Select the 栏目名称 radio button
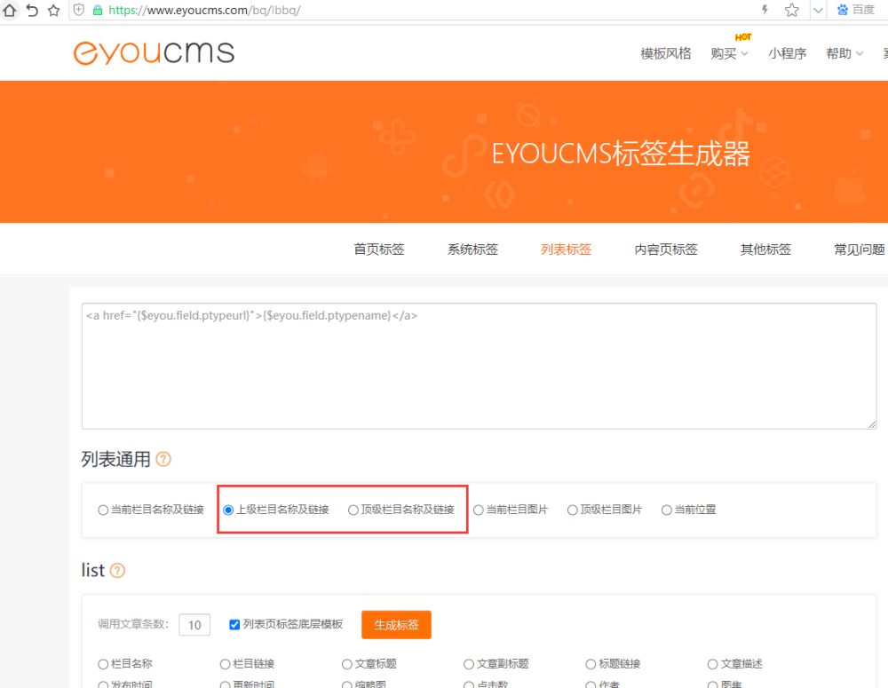This screenshot has width=888, height=688. click(103, 664)
